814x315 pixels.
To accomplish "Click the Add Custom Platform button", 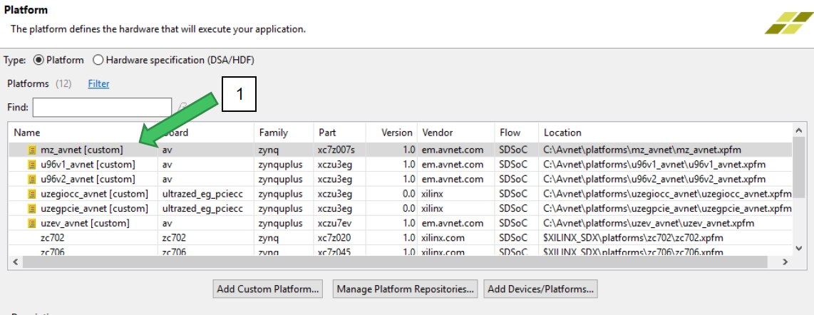I will pos(268,289).
